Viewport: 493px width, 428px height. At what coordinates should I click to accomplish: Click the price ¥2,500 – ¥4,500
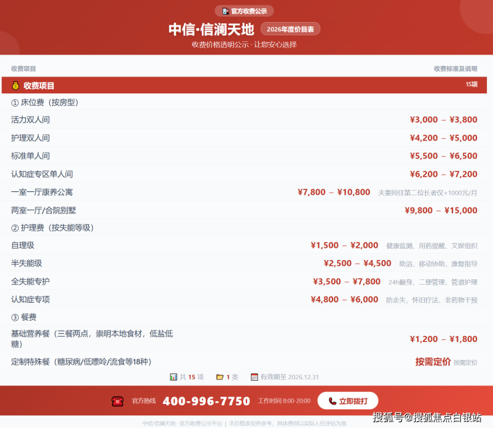click(x=358, y=263)
